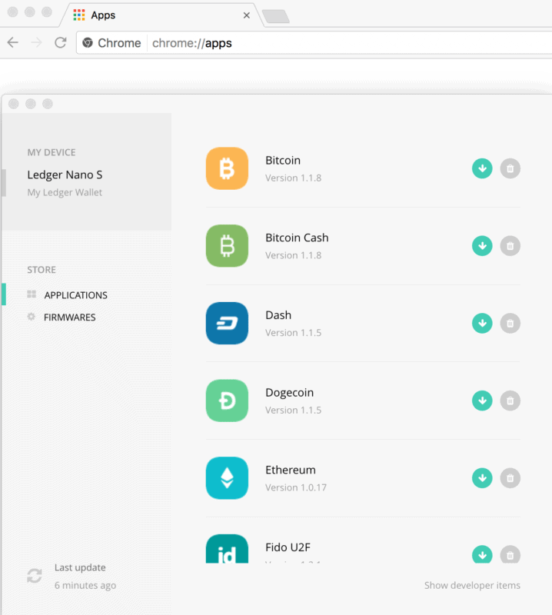Uninstall Dash with its trash button
This screenshot has width=552, height=615.
[510, 323]
